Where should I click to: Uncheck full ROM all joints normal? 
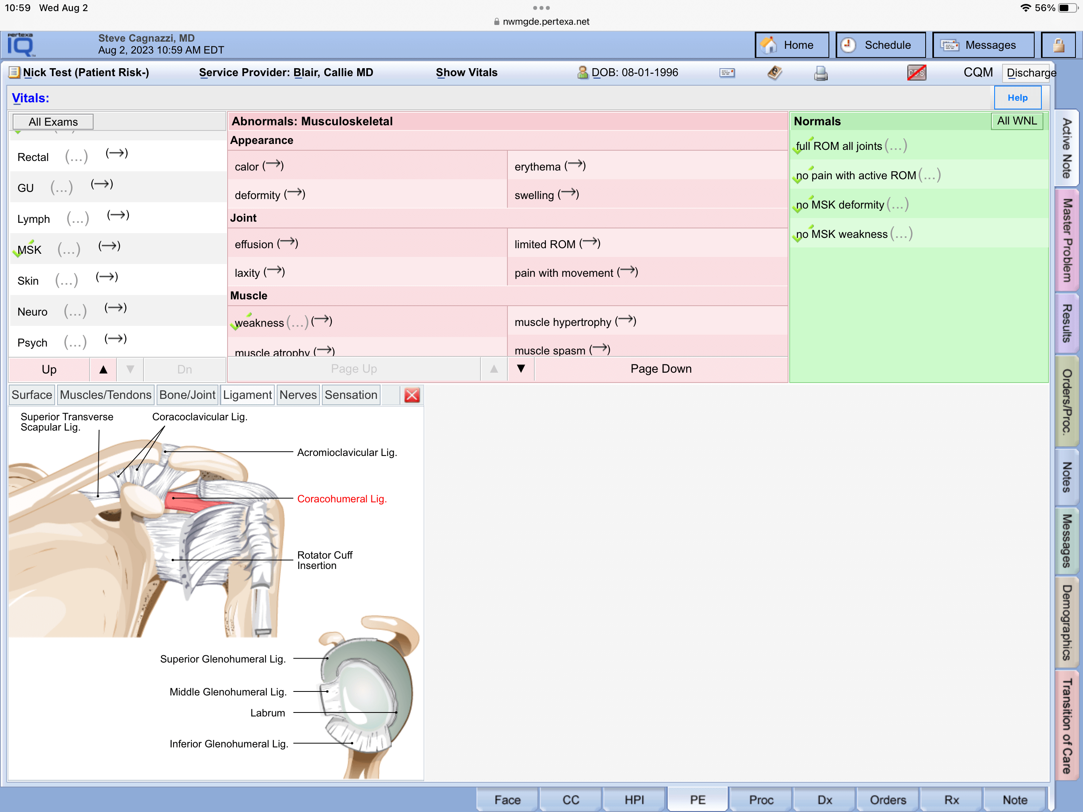838,146
